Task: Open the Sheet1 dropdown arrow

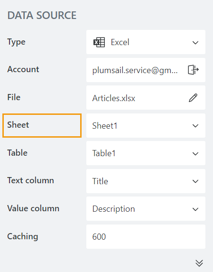Action: 195,126
